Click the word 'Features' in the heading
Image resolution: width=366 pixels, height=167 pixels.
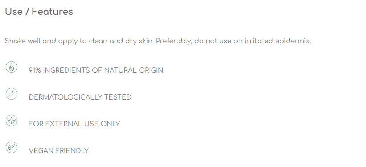[x=52, y=12]
